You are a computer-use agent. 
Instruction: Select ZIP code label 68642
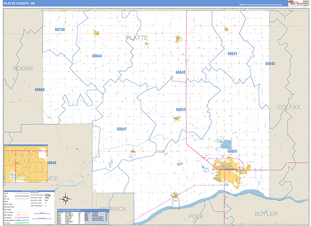click(x=180, y=72)
